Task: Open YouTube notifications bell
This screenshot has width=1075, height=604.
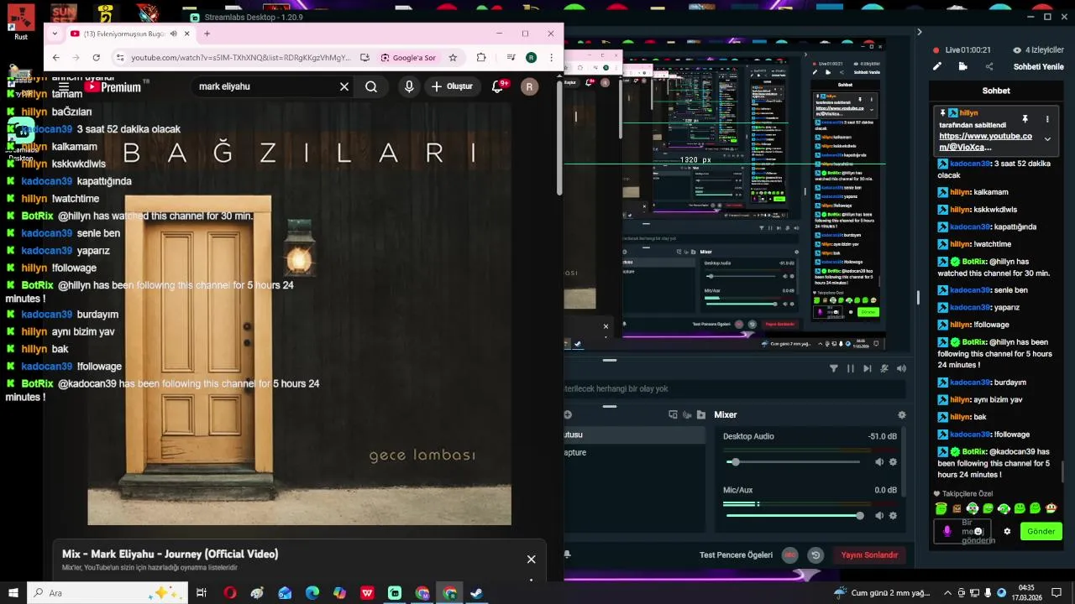Action: click(x=497, y=86)
